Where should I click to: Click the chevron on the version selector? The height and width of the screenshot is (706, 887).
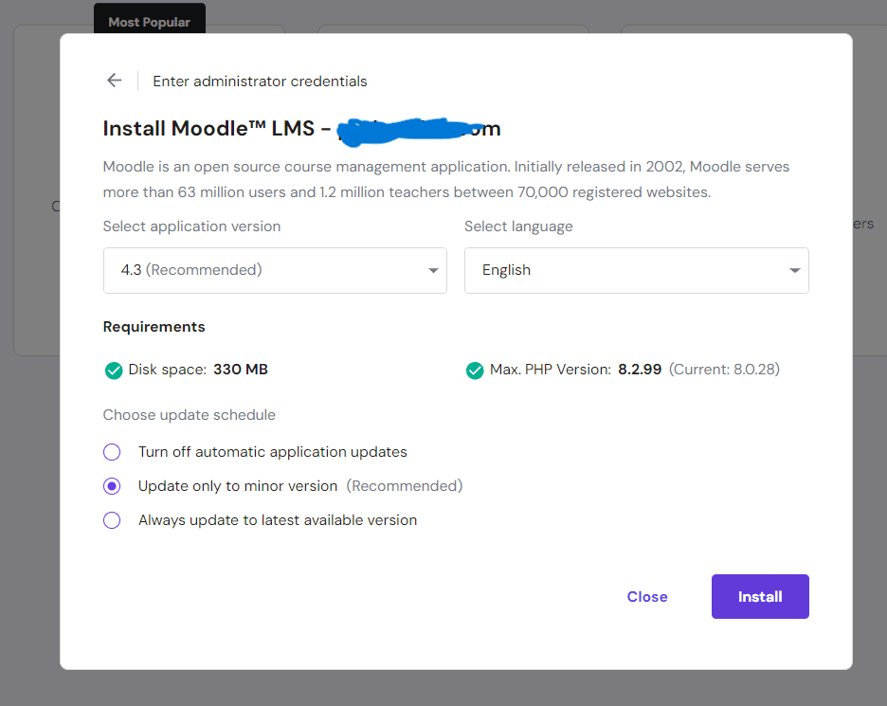[x=432, y=270]
